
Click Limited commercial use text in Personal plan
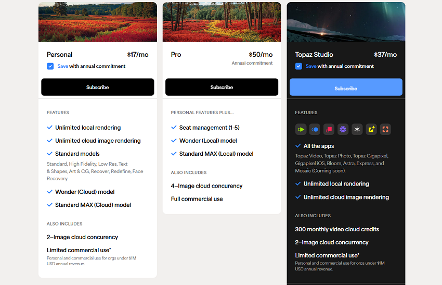tap(79, 250)
